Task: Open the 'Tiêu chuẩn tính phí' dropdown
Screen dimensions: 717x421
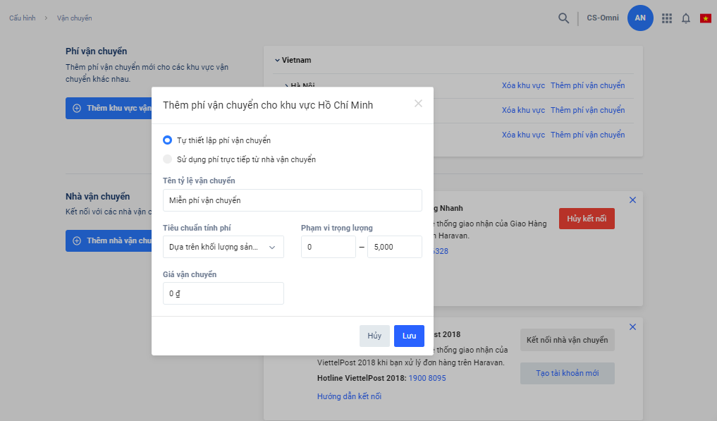Action: tap(223, 247)
